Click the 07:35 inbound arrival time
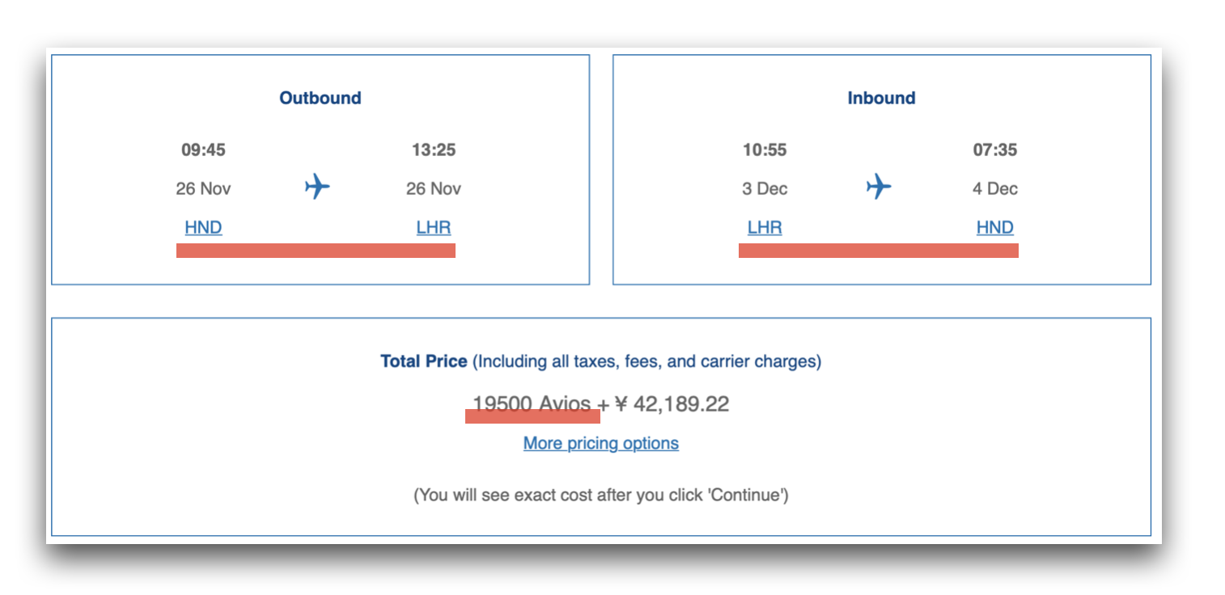This screenshot has height=595, width=1225. (x=995, y=150)
